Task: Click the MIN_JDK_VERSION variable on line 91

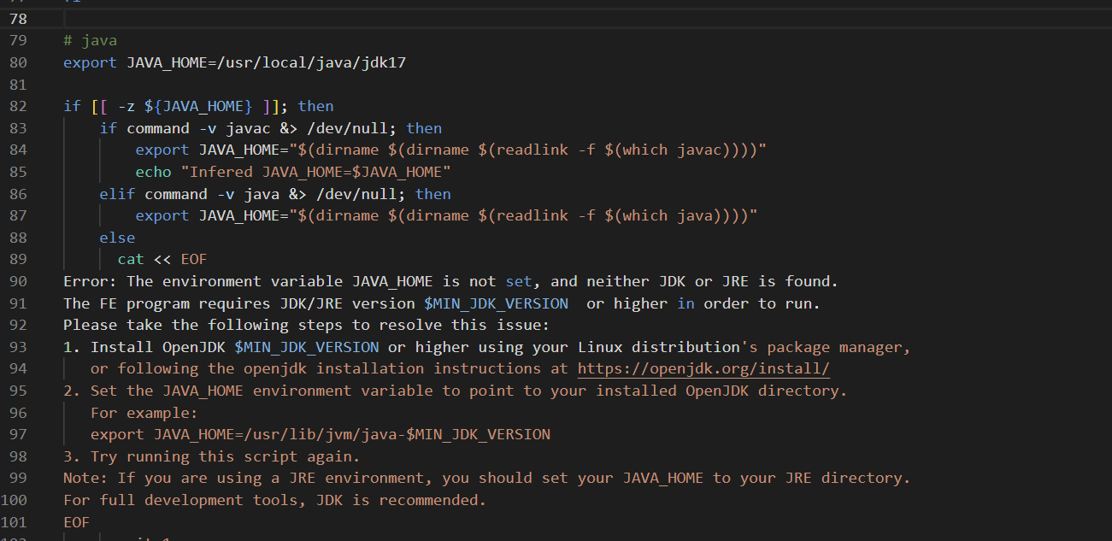Action: pos(496,303)
